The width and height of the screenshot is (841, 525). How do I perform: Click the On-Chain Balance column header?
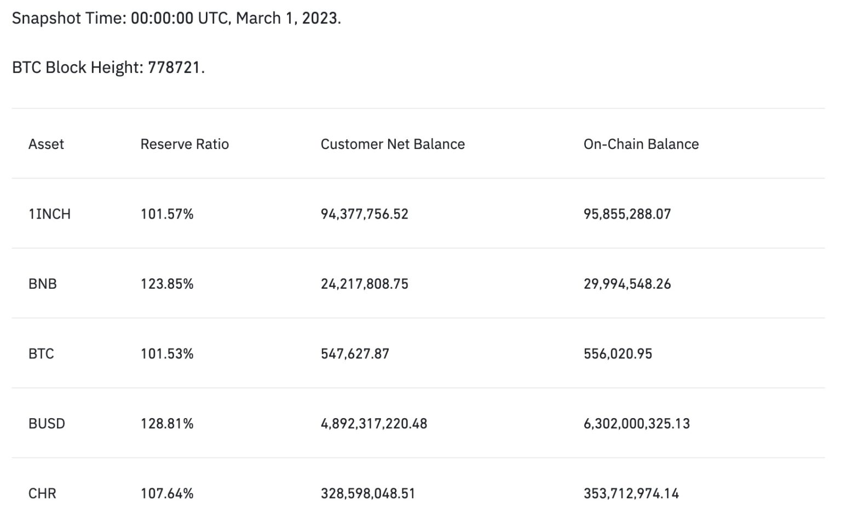point(641,144)
